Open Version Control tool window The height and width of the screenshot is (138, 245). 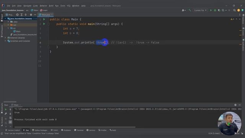pos(13,130)
